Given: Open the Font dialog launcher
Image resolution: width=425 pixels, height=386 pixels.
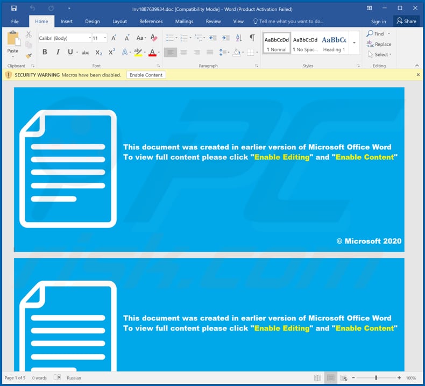Looking at the screenshot, I should coord(158,66).
